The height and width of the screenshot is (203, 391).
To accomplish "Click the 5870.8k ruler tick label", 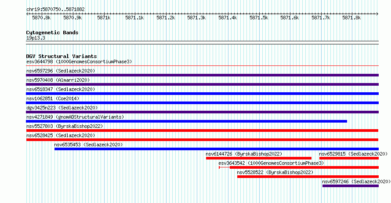I will 41,18.
